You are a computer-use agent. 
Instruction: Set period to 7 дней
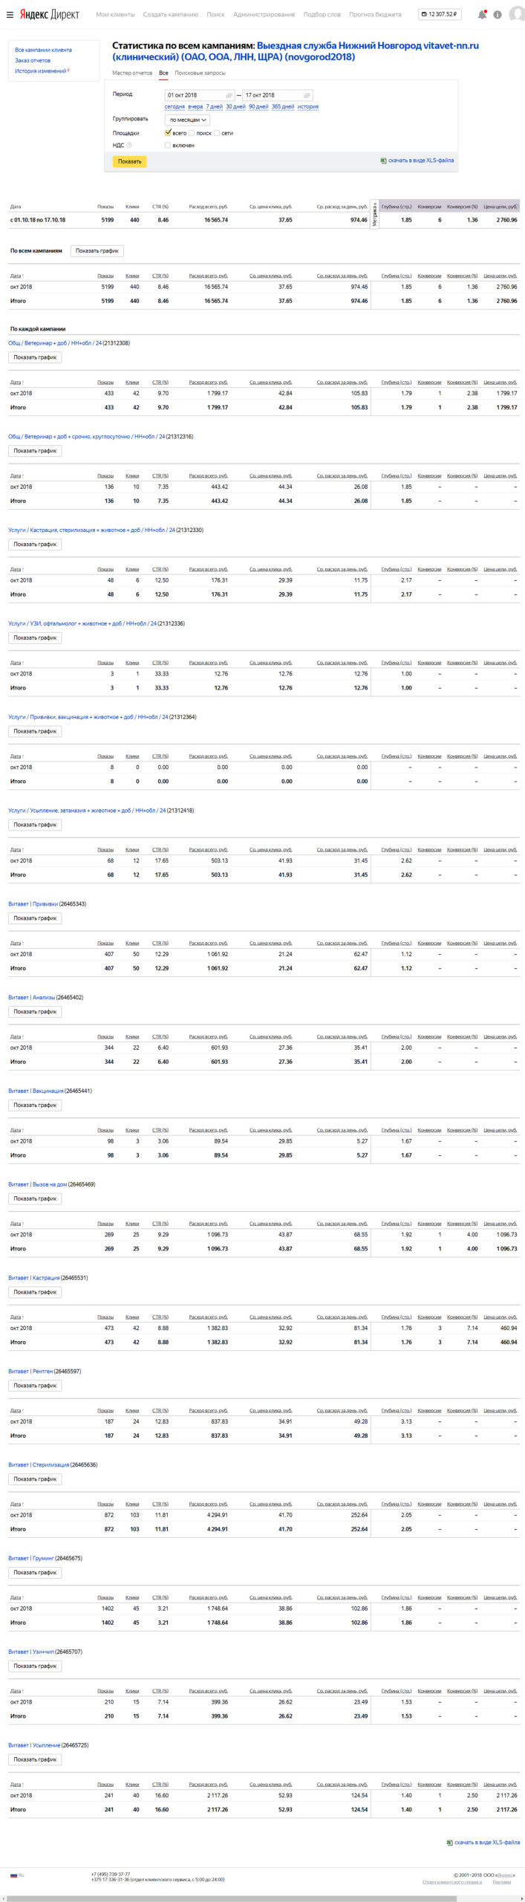pyautogui.click(x=215, y=107)
